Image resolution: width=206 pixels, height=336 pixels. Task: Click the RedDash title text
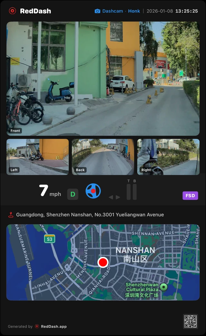35,11
